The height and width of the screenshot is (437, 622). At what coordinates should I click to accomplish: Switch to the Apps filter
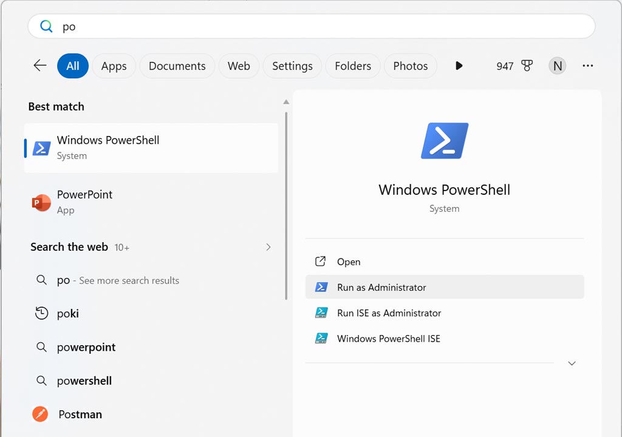[114, 66]
